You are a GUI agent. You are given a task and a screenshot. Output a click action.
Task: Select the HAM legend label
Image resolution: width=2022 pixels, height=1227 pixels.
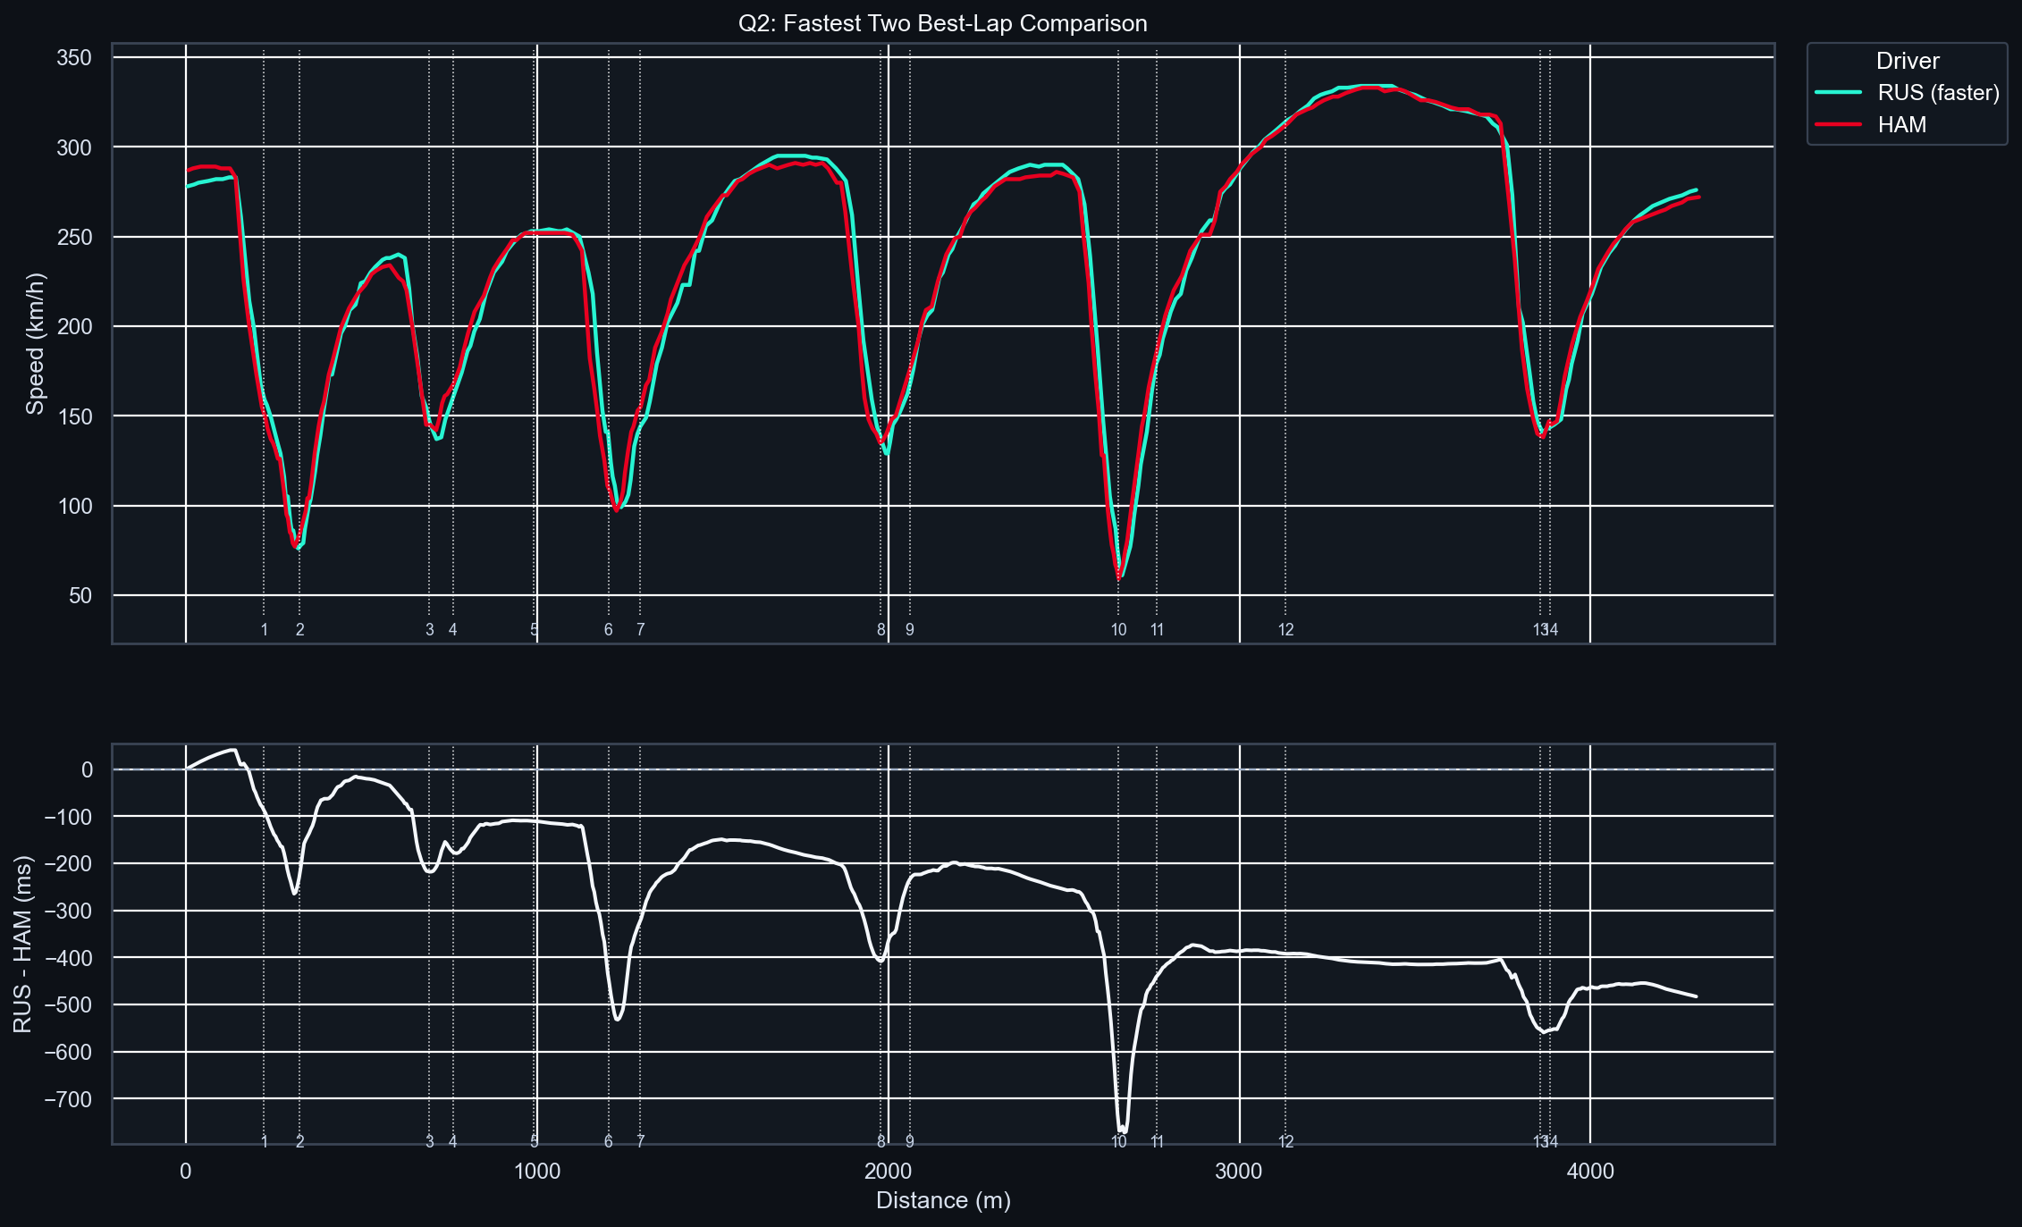[x=1902, y=124]
